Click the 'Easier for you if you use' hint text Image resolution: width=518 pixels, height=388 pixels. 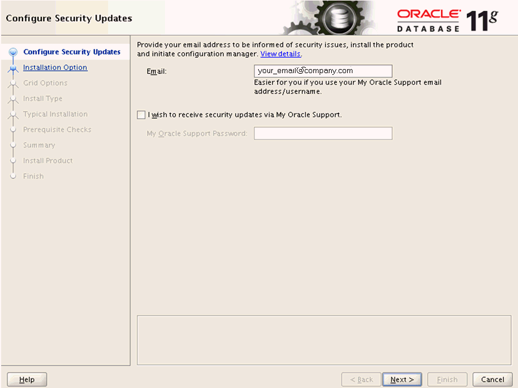coord(347,87)
